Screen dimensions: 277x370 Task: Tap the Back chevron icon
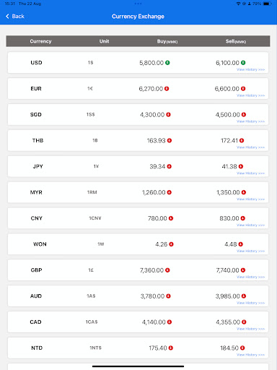click(x=7, y=16)
